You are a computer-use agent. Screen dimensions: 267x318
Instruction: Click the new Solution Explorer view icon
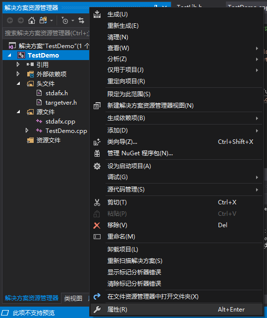tap(97, 106)
